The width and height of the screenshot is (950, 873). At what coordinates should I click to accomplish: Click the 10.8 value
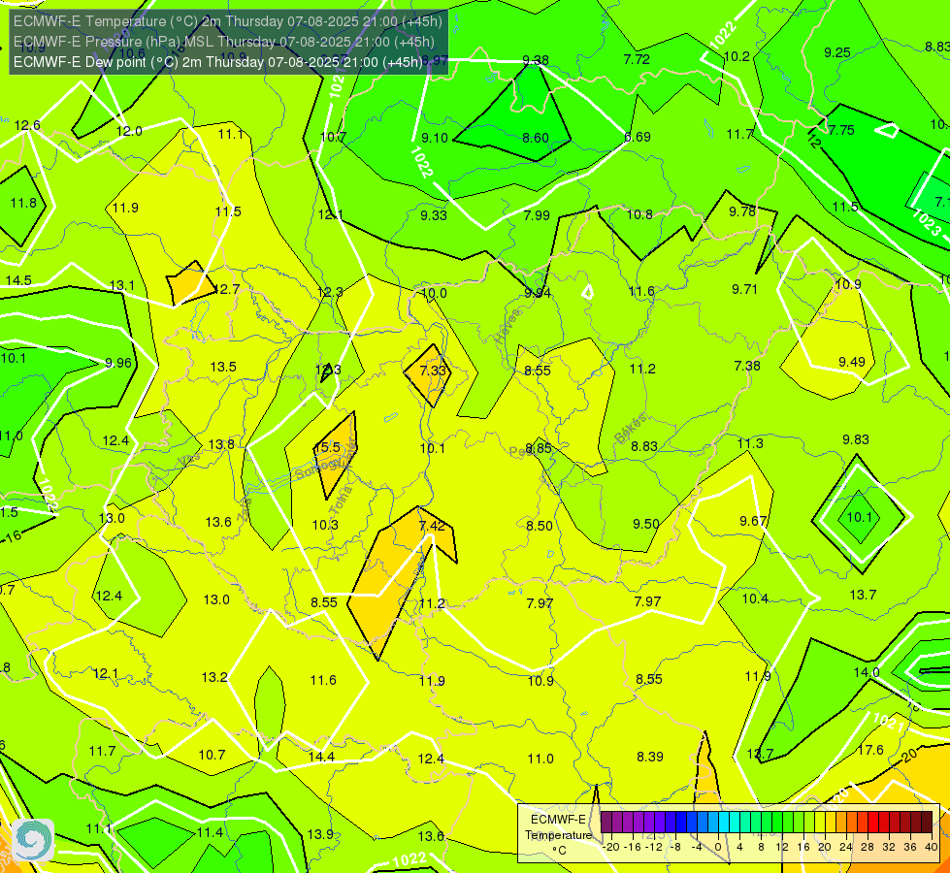(639, 214)
